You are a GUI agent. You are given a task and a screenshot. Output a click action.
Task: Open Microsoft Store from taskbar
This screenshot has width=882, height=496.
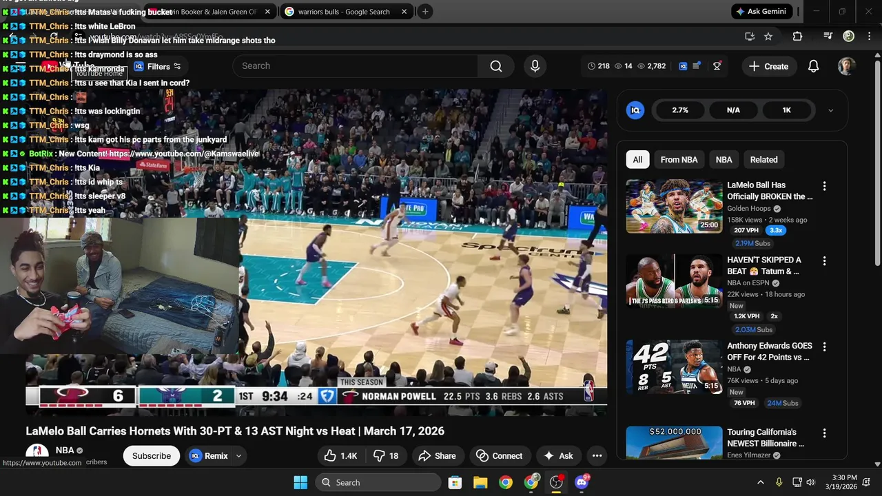[455, 482]
